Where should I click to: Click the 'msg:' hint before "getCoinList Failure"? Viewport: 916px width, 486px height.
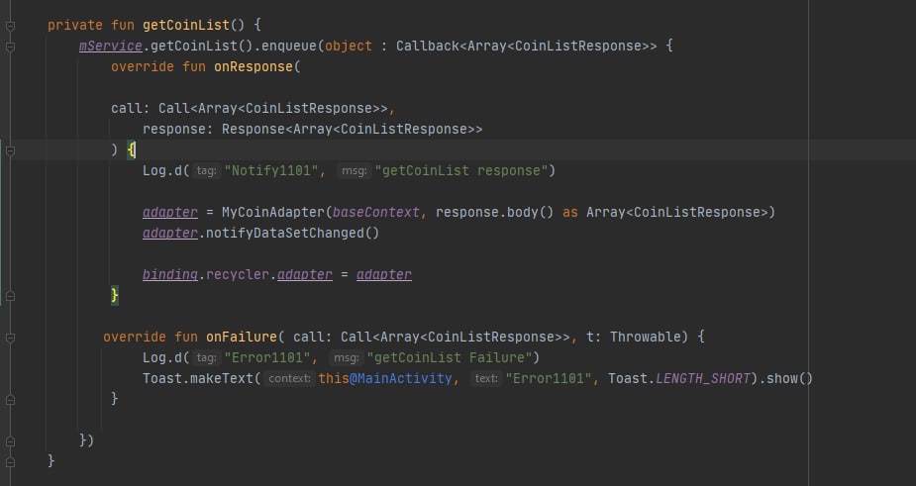[346, 357]
